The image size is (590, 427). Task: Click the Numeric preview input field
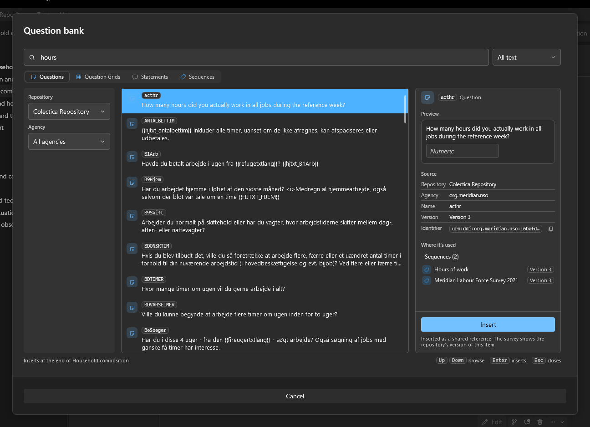coord(463,151)
